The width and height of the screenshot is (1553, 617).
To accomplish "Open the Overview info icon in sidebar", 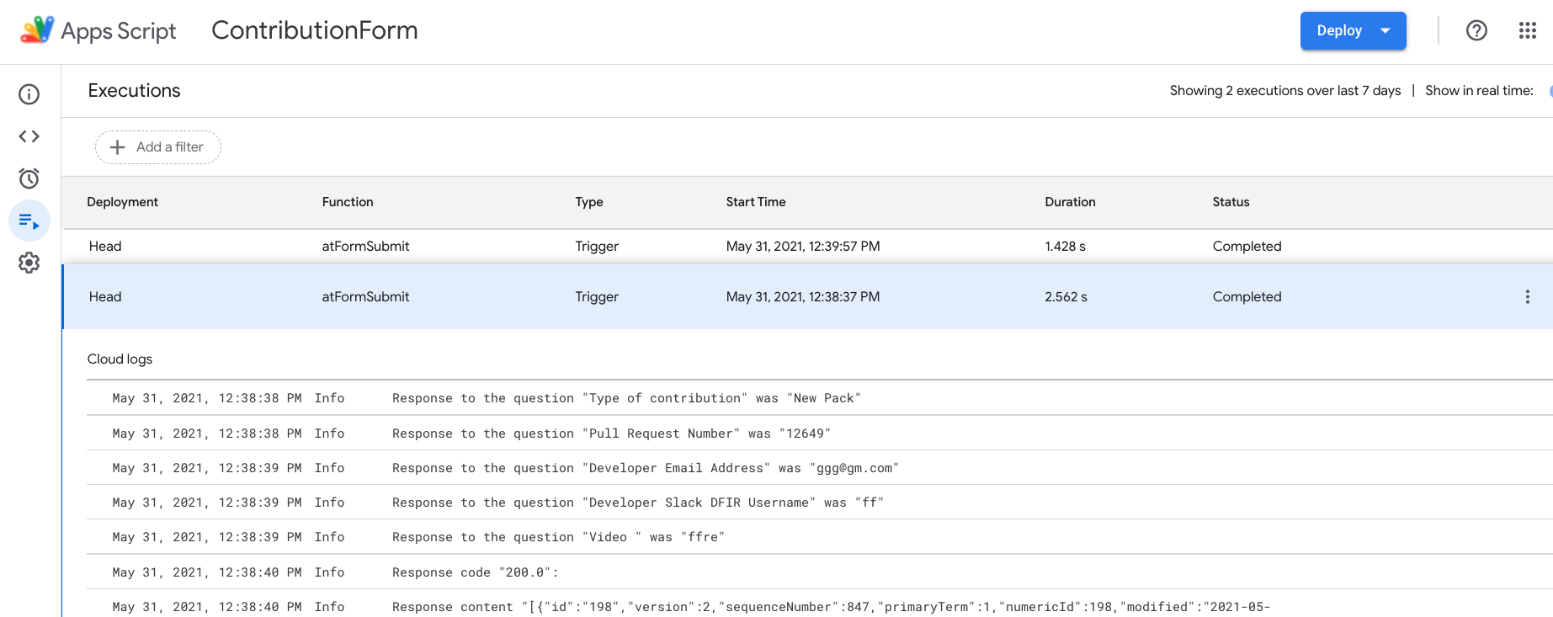I will (x=29, y=94).
